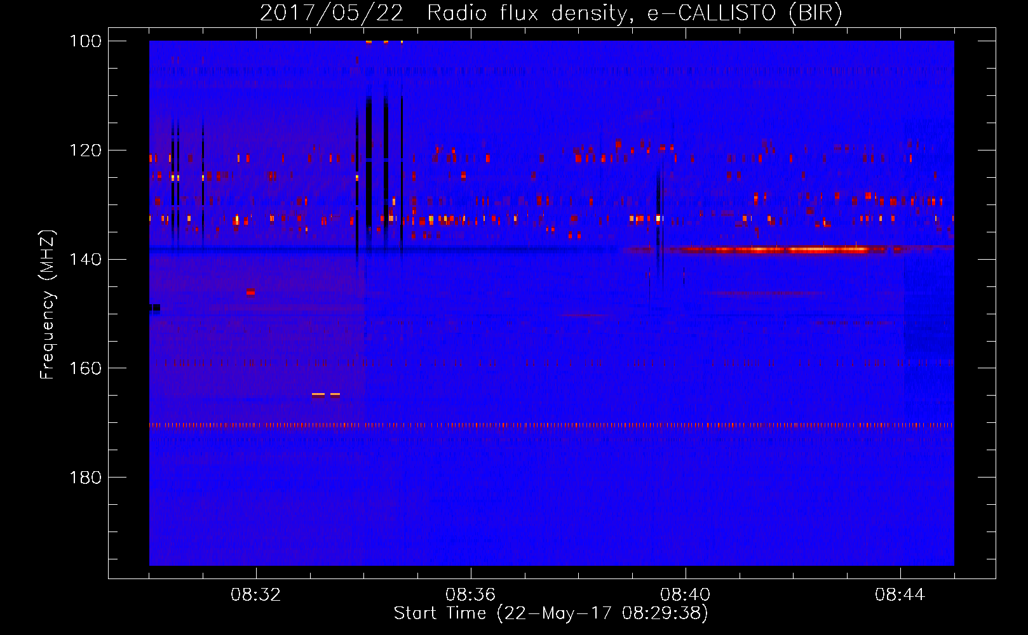
Task: Click the 140 frequency tick label
Action: click(85, 259)
